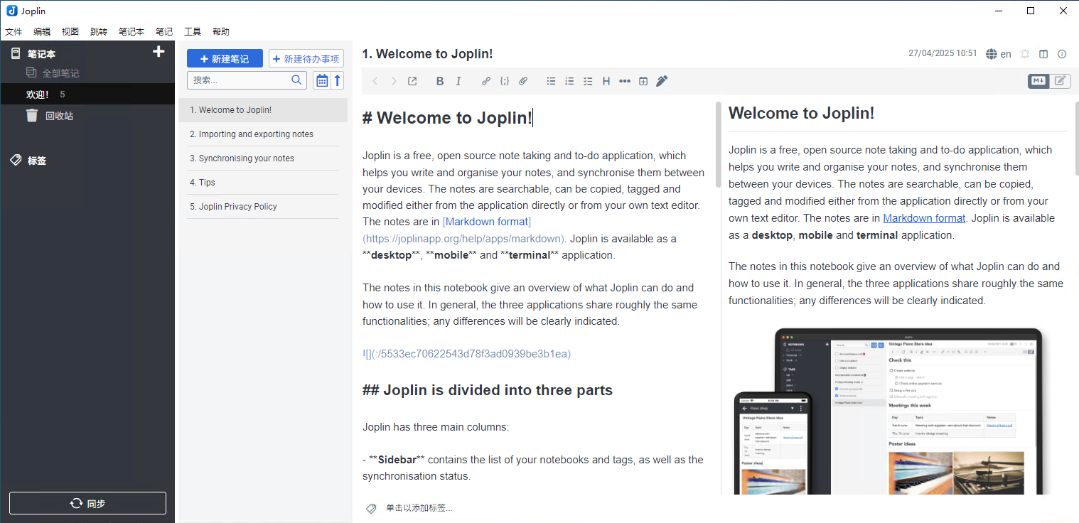The image size is (1079, 523).
Task: Open the 编辑 (Edit) menu
Action: pyautogui.click(x=42, y=32)
